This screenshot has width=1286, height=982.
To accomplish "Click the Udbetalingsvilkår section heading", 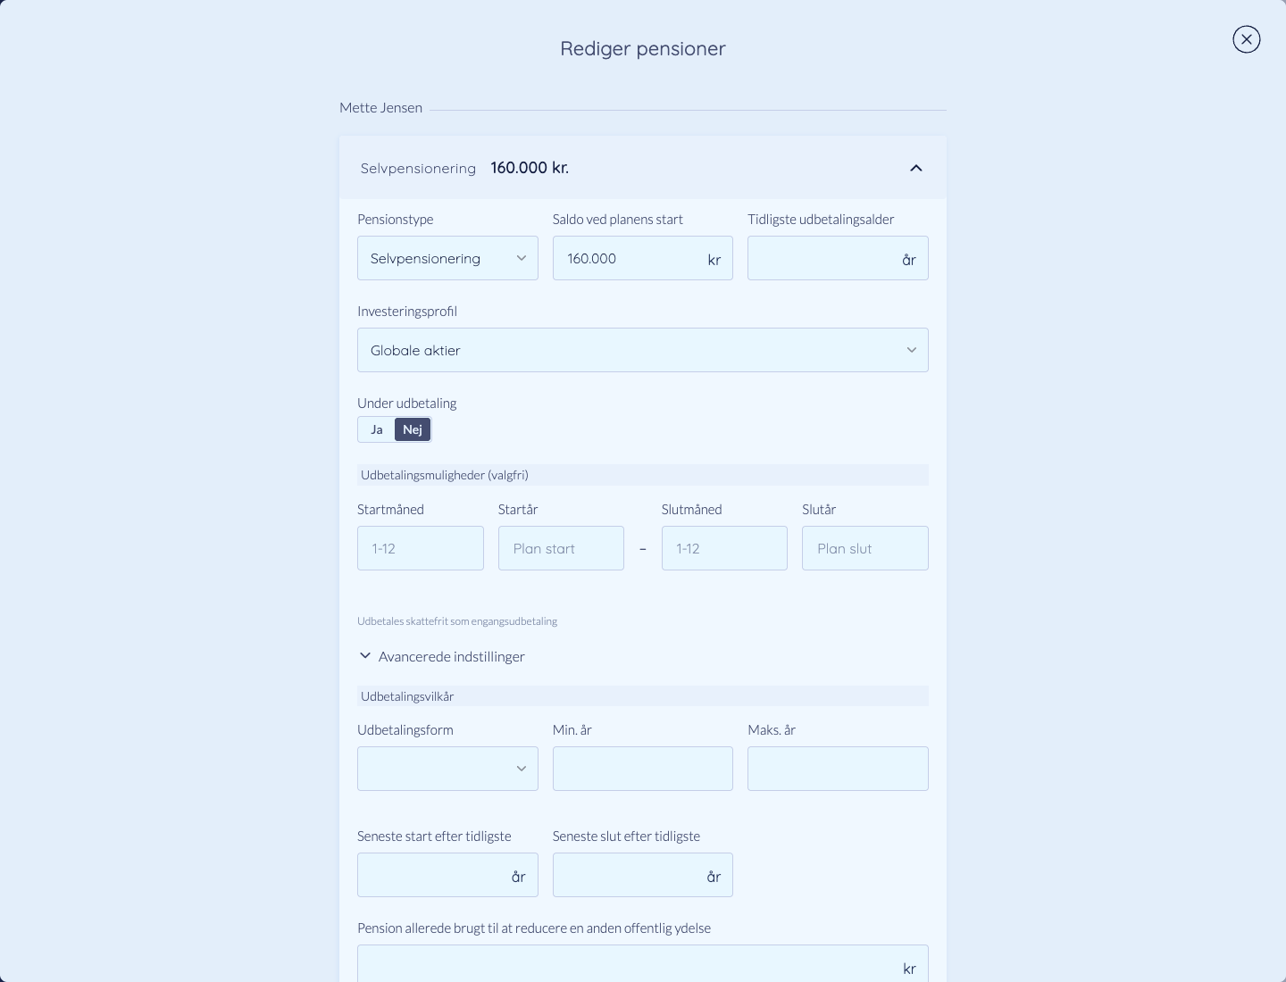I will click(x=407, y=696).
